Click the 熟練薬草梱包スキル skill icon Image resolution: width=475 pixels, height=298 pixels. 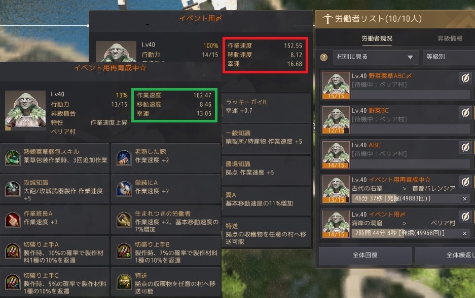pyautogui.click(x=13, y=157)
